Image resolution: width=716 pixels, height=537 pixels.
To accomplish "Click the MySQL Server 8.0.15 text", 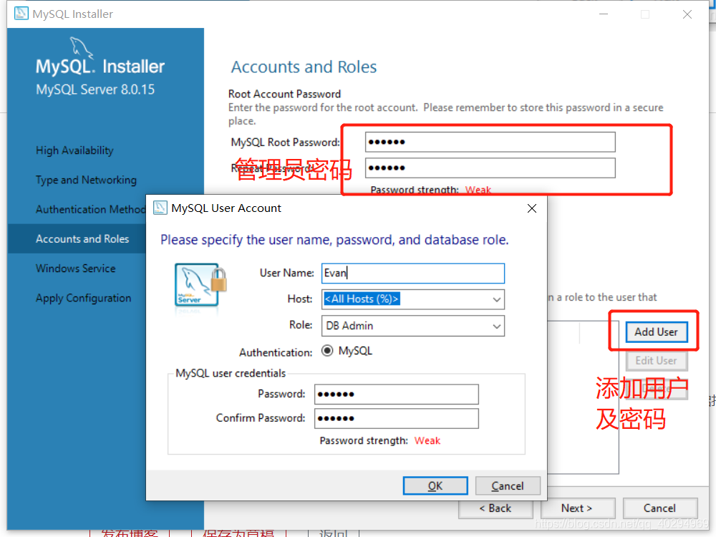I will pos(95,89).
